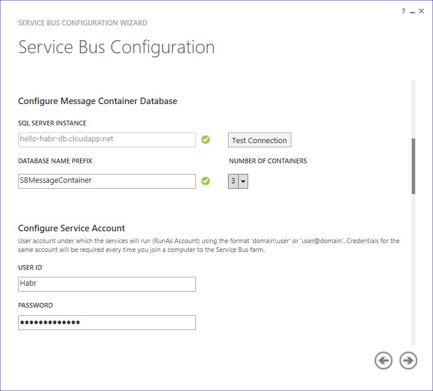Click the 'PASSWORD' label
Viewport: 433px width, 391px height.
pyautogui.click(x=36, y=305)
